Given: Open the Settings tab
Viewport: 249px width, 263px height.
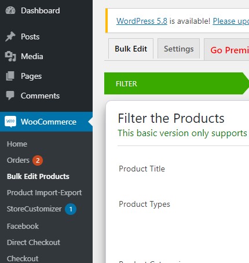Looking at the screenshot, I should tap(178, 49).
